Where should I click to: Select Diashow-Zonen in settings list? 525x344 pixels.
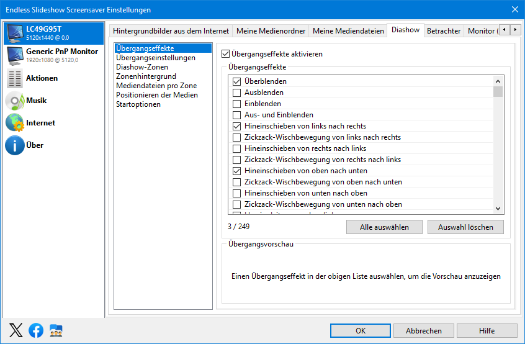[163, 67]
